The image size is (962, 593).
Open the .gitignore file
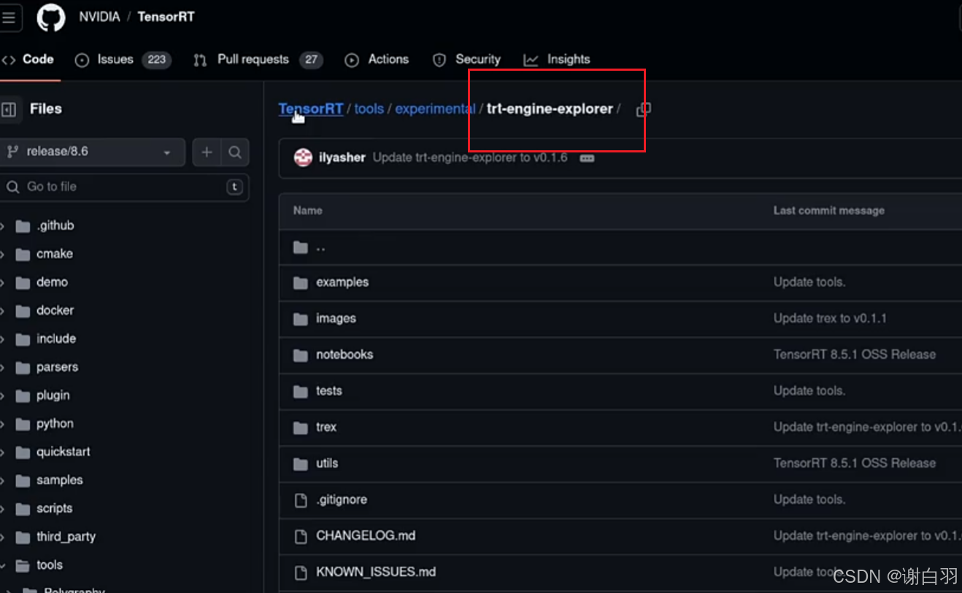341,500
